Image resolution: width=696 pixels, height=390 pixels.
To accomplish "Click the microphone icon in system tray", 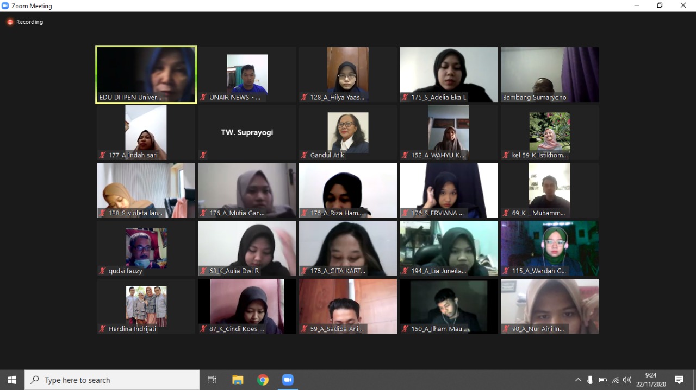I will pyautogui.click(x=590, y=380).
